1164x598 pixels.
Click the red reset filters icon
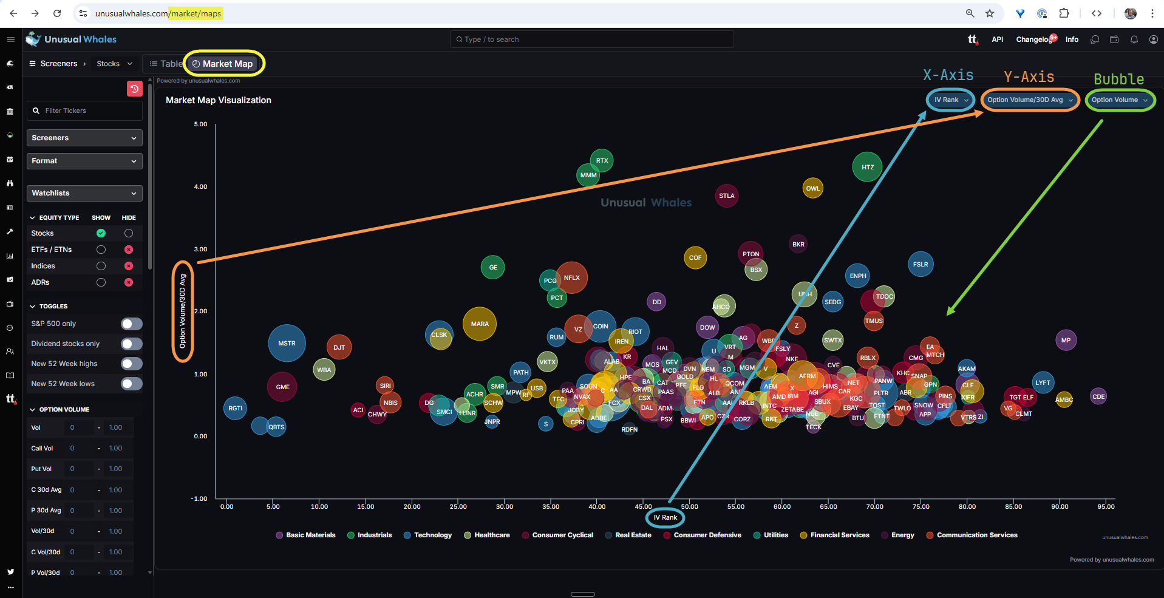pyautogui.click(x=135, y=89)
